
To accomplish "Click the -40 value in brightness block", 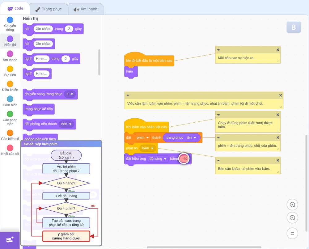I will point(184,158).
